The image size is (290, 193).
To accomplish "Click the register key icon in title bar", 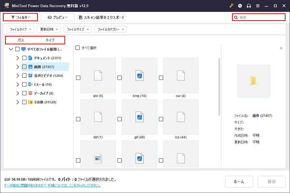I will [x=231, y=6].
